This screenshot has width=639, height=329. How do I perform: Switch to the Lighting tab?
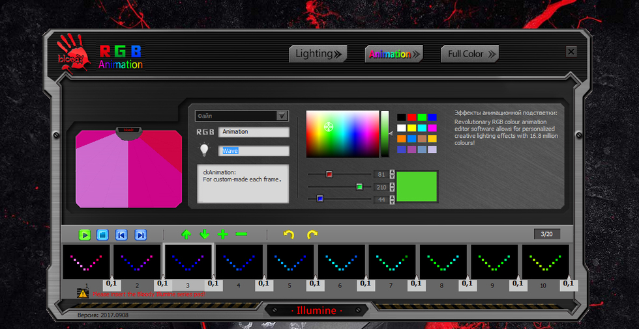coord(318,54)
